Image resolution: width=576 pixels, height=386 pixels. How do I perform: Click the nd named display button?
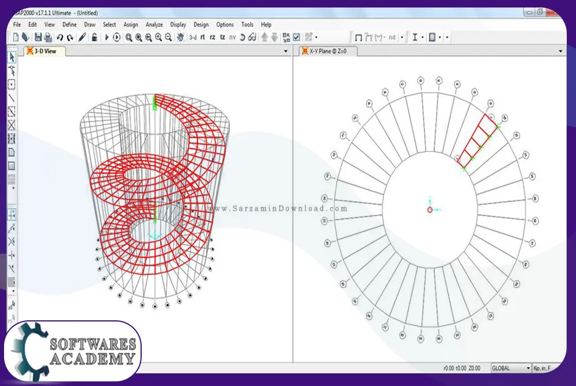tap(392, 37)
